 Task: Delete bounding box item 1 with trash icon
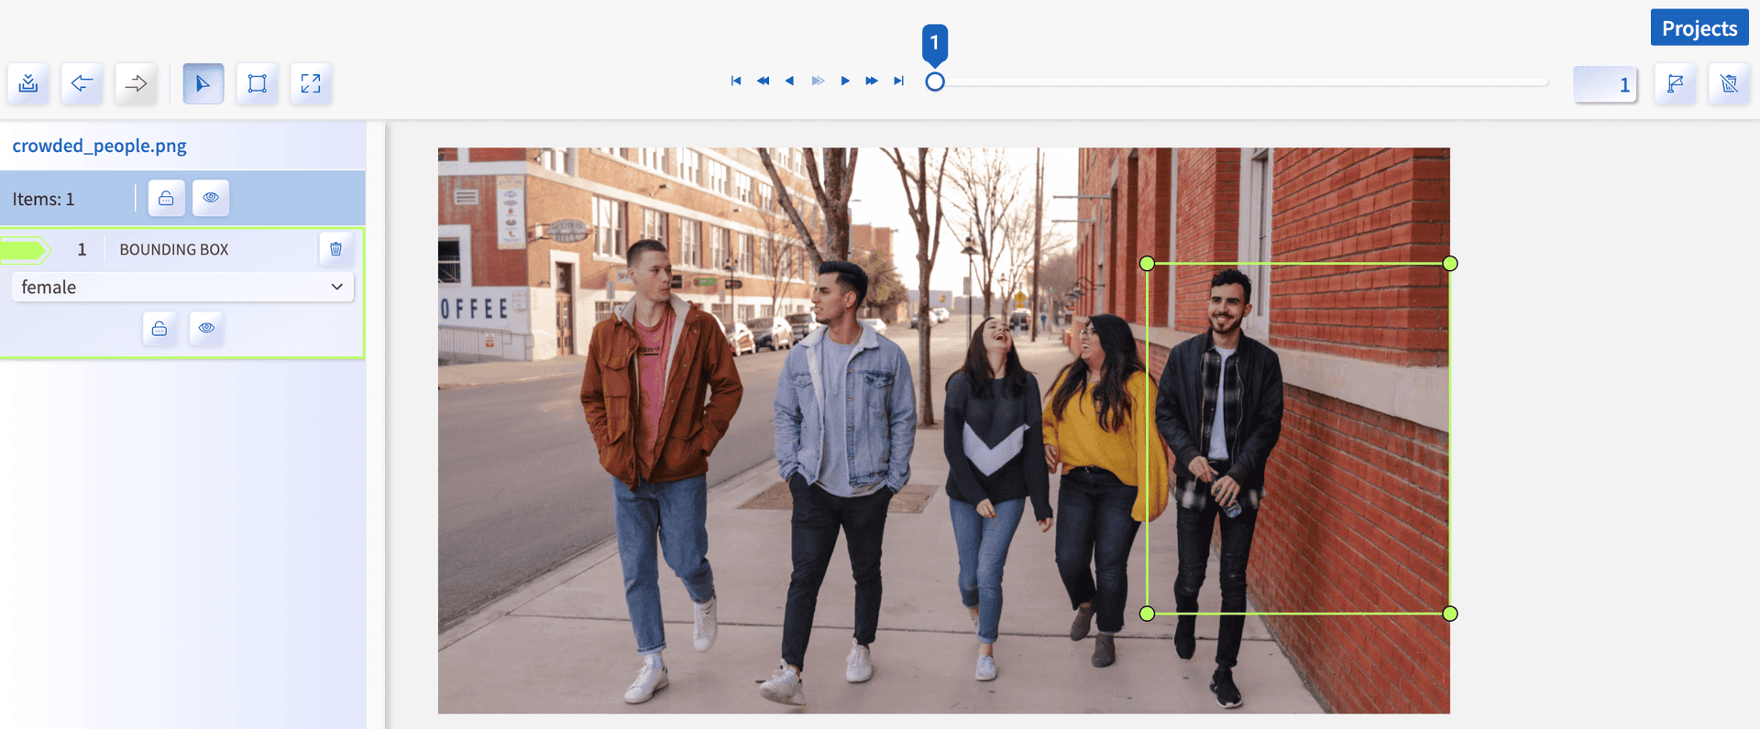coord(335,249)
